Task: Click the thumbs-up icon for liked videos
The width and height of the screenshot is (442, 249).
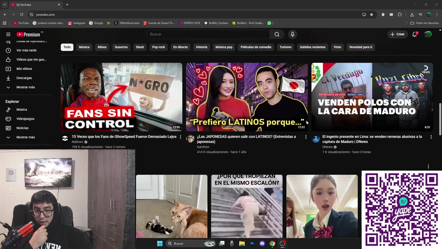Action: pos(8,59)
